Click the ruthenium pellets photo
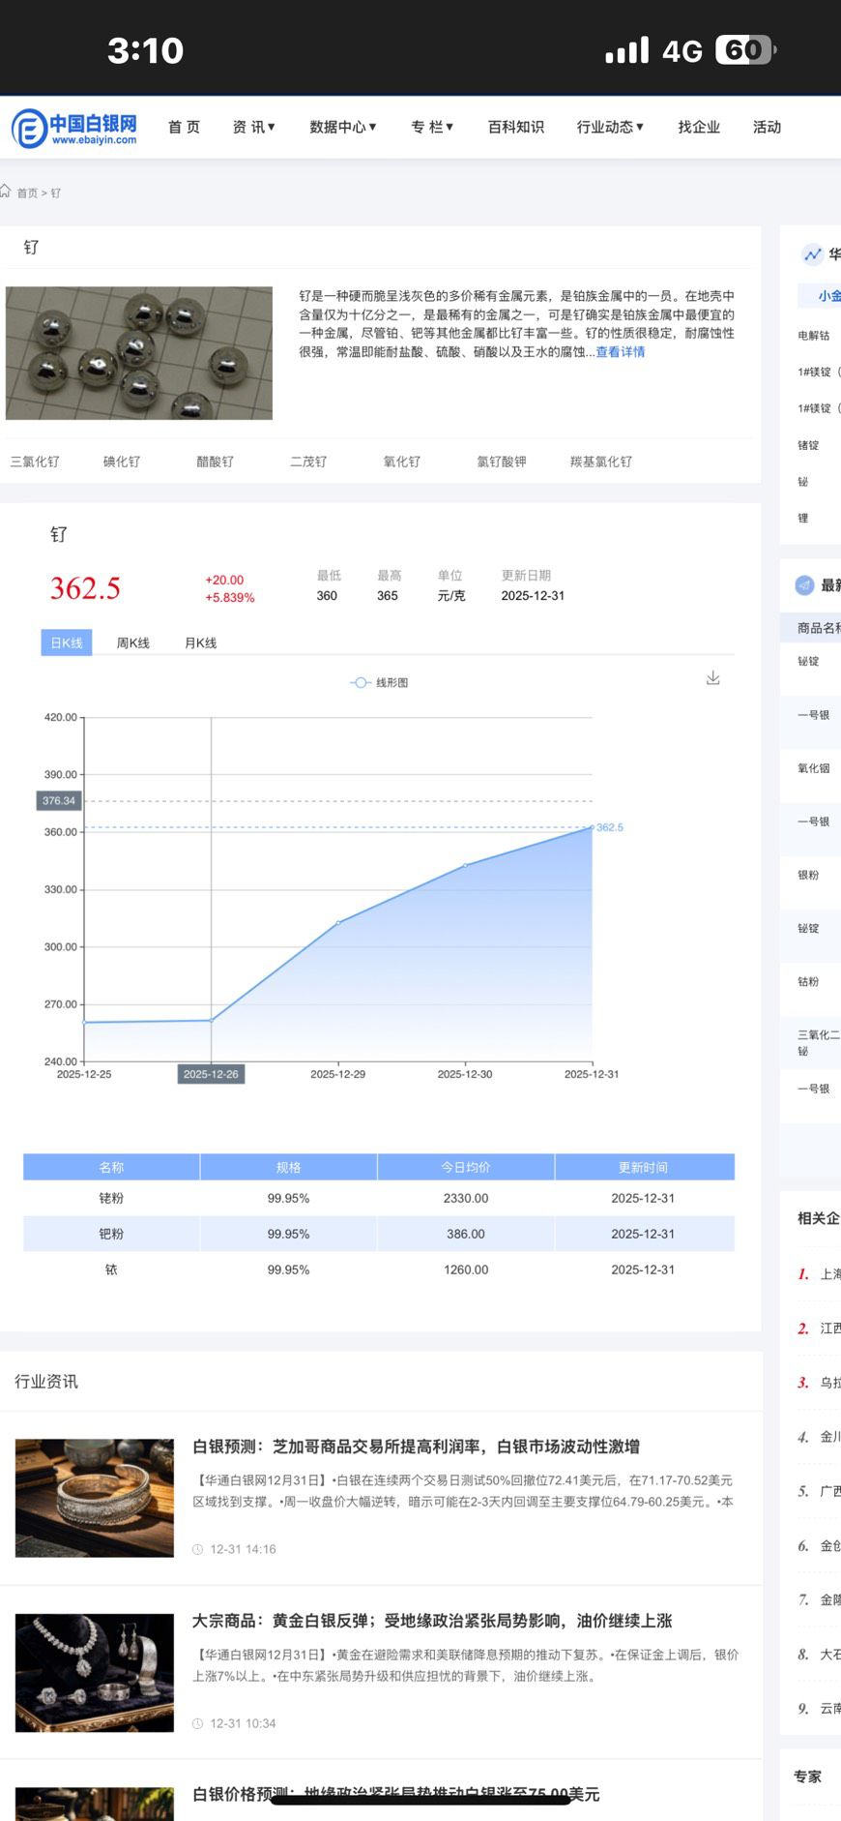 click(x=139, y=353)
